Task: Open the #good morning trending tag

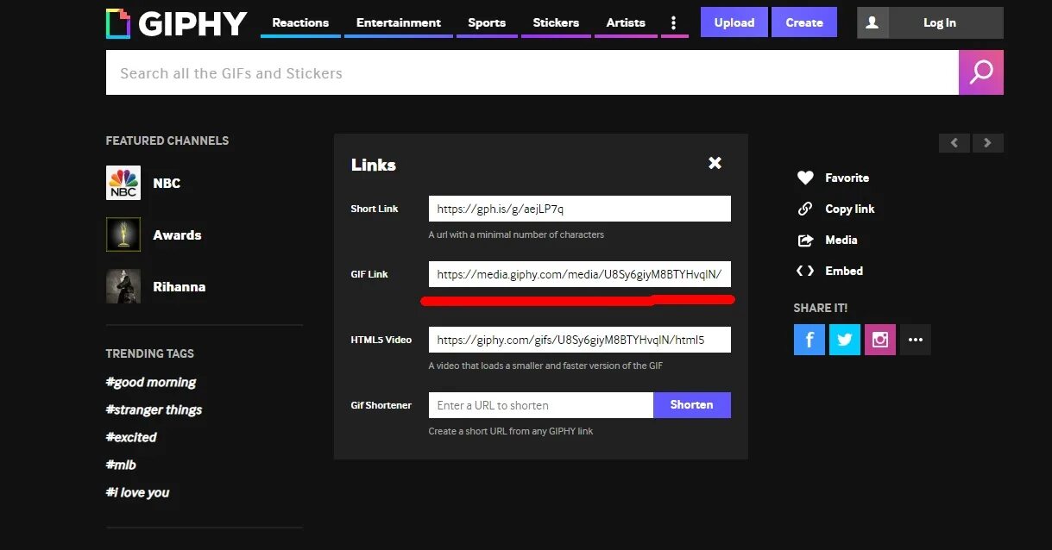Action: (151, 382)
